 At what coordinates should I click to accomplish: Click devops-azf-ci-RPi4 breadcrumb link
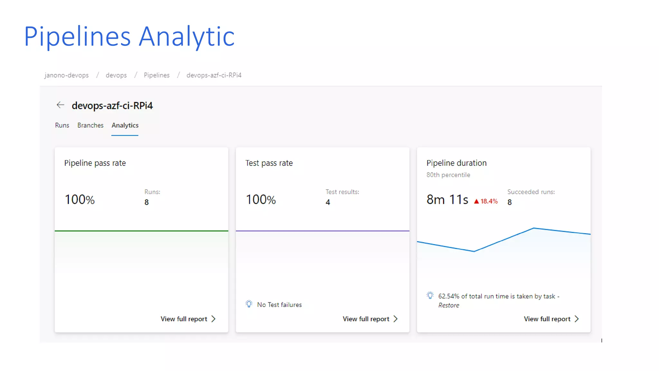tap(214, 75)
